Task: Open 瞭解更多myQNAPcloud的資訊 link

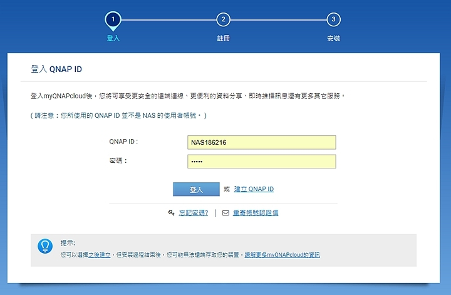Action: tap(282, 255)
